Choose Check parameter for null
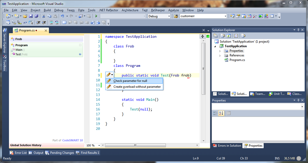308x163 pixels. [x=134, y=81]
